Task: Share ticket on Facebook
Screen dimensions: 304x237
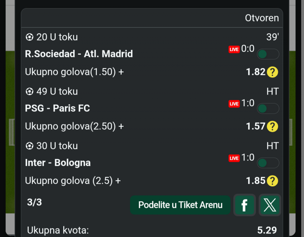Action: coord(244,205)
